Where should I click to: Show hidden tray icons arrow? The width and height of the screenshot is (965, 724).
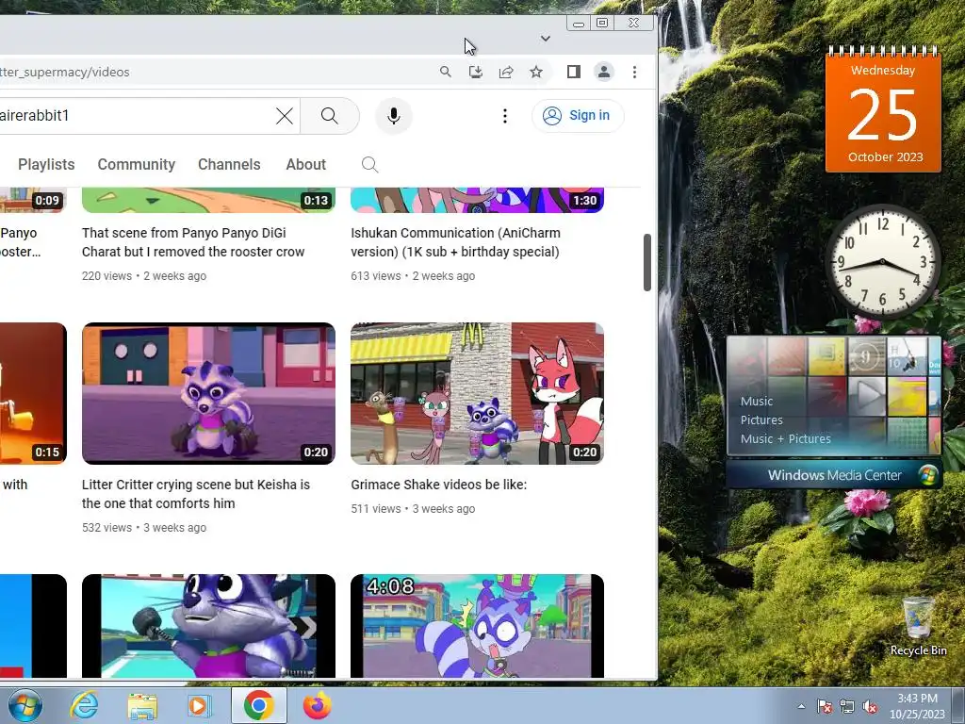(801, 707)
